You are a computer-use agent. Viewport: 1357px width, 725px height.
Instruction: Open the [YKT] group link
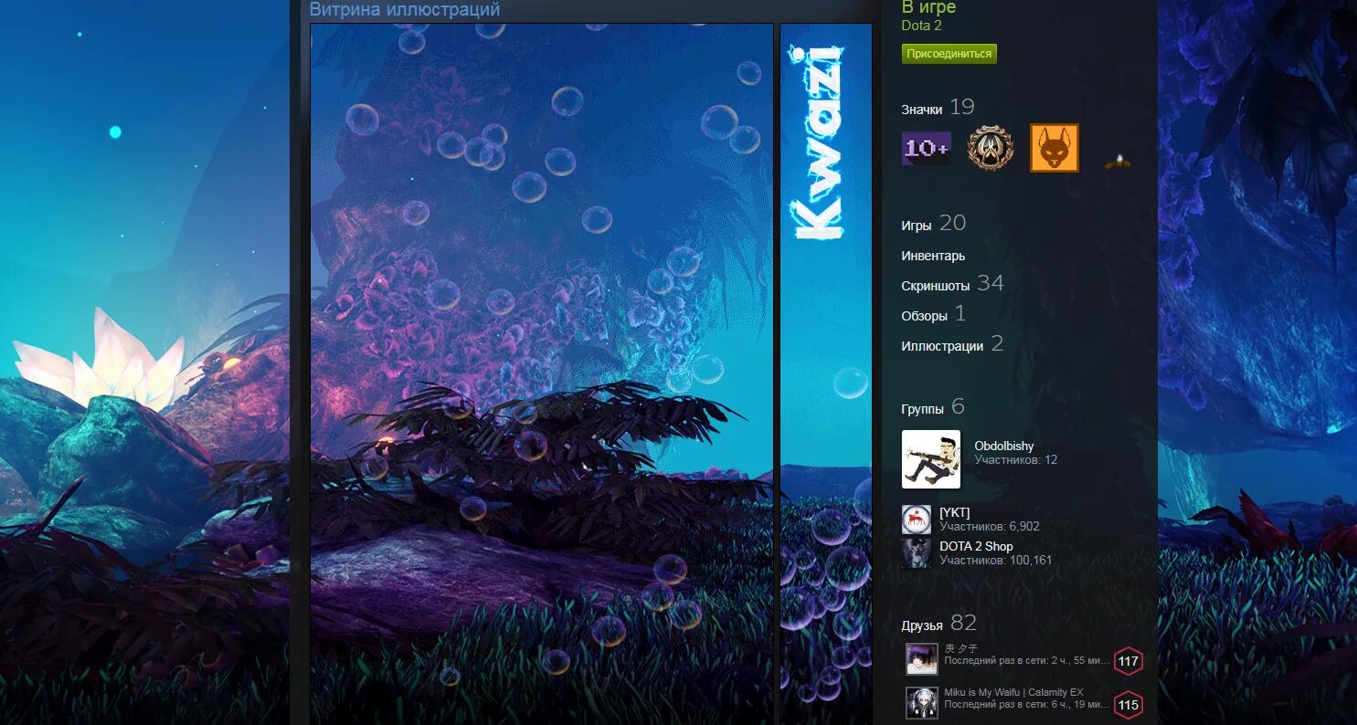(955, 512)
